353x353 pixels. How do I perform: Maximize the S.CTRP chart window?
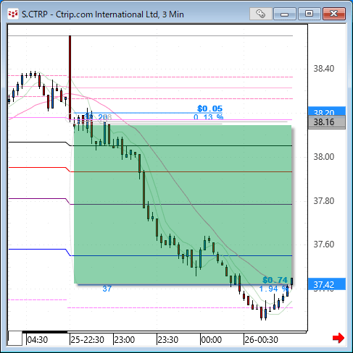point(309,14)
